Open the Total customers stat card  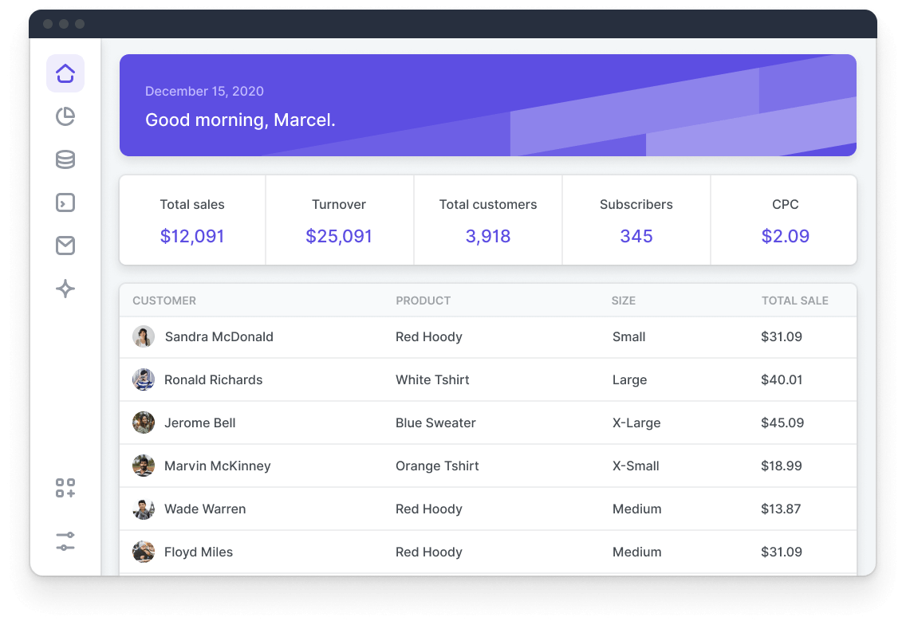coord(488,221)
